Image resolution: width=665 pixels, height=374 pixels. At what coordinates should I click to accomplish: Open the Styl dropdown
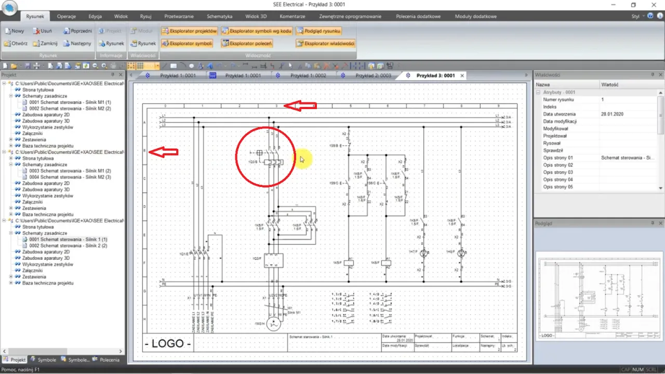click(635, 16)
